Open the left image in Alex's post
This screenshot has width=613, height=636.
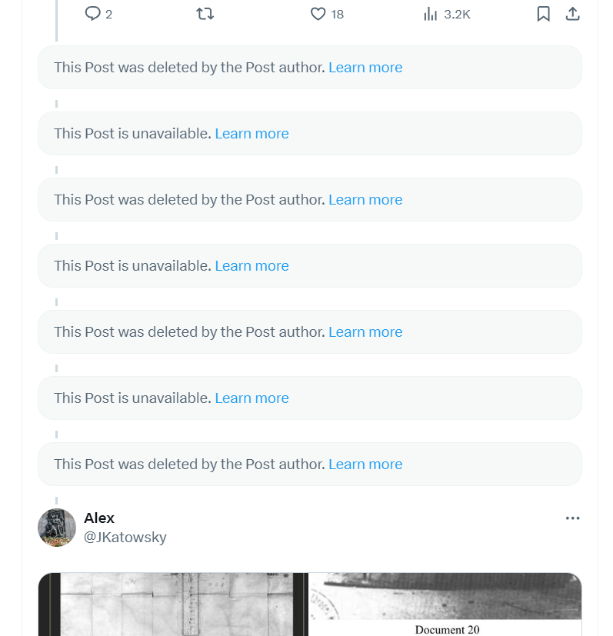pos(173,604)
